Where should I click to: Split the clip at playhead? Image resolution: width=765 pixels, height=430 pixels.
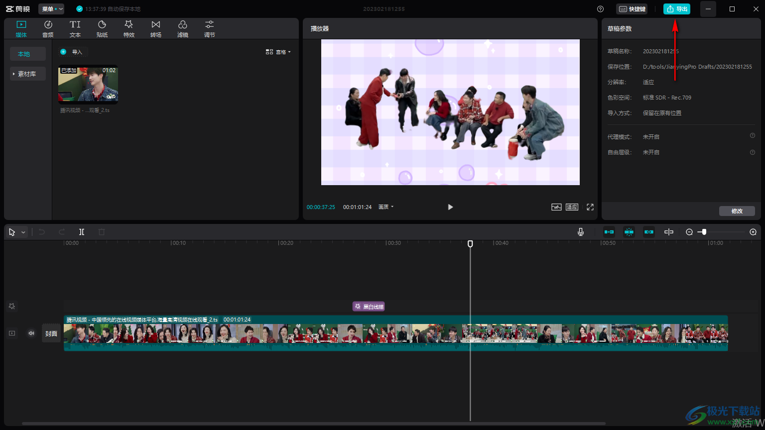pos(82,232)
